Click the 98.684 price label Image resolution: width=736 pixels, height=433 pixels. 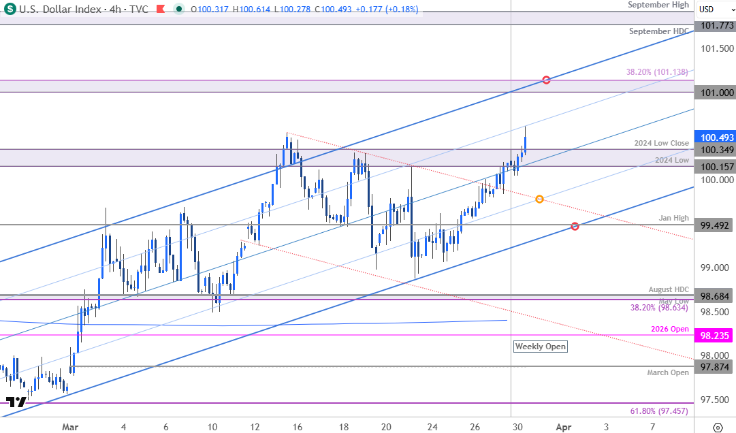pyautogui.click(x=715, y=296)
